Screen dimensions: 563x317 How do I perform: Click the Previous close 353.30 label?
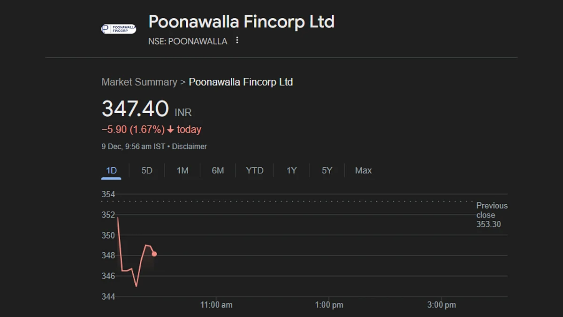492,215
